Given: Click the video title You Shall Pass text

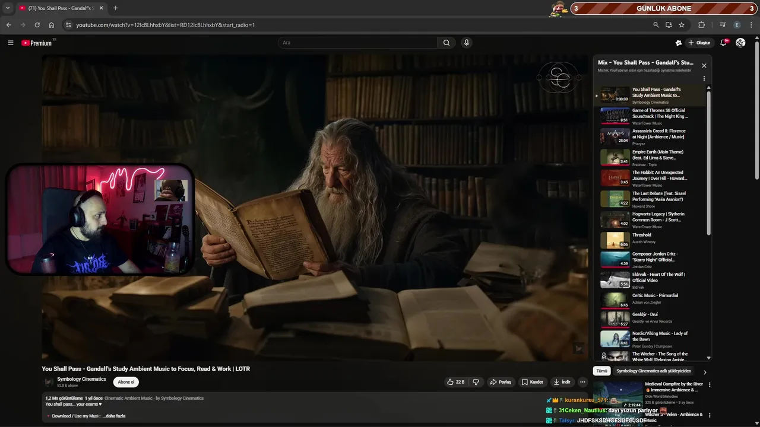Looking at the screenshot, I should click(x=145, y=369).
